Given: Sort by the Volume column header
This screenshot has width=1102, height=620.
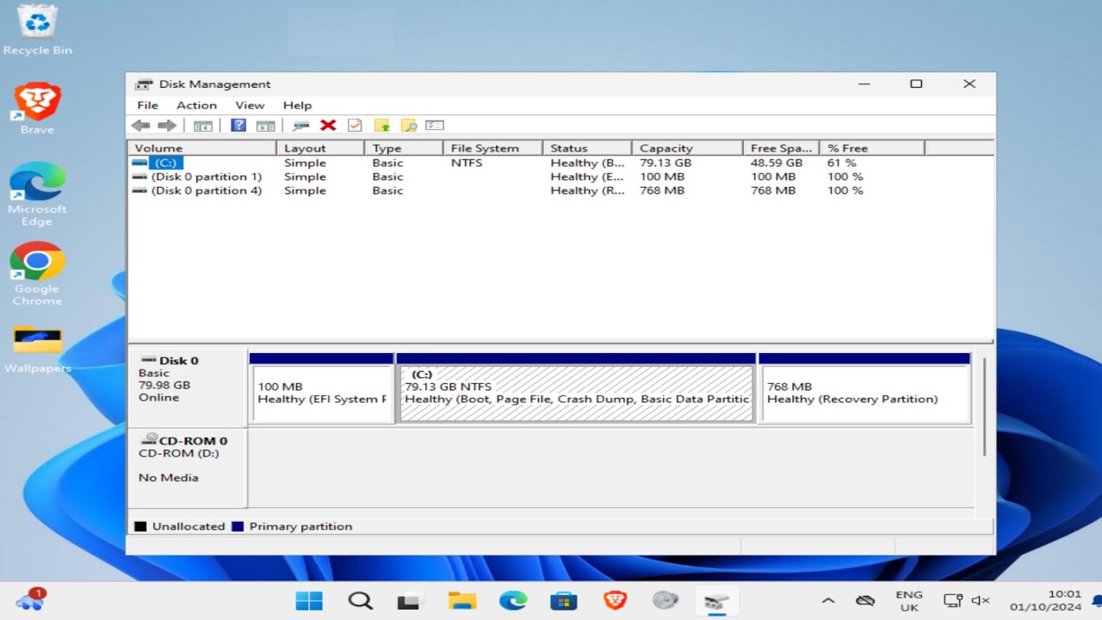Looking at the screenshot, I should point(202,148).
